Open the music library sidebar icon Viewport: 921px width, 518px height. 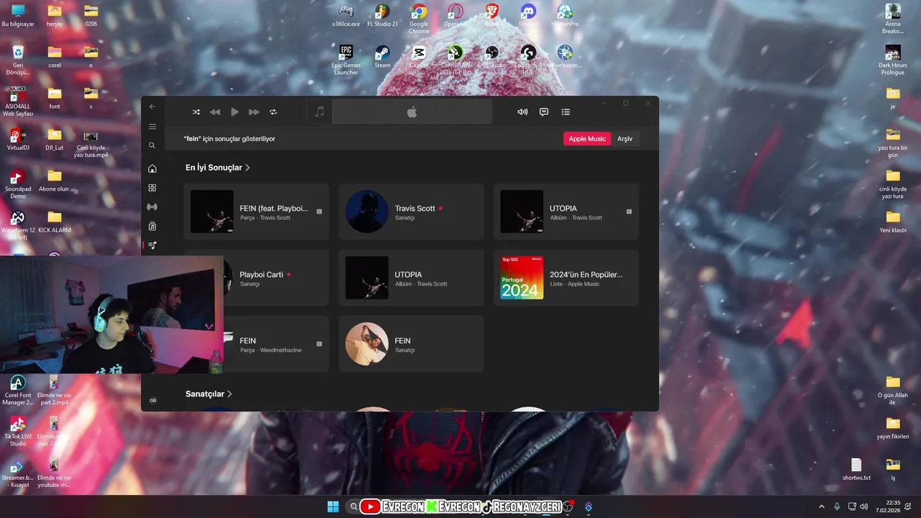tap(152, 226)
